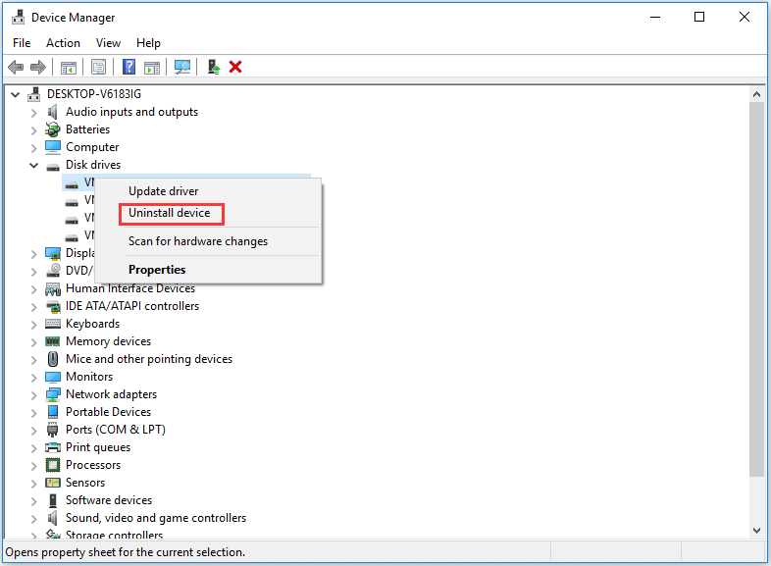Screen dimensions: 771x566
Task: Expand the Network adapters arrow
Action: [x=33, y=395]
